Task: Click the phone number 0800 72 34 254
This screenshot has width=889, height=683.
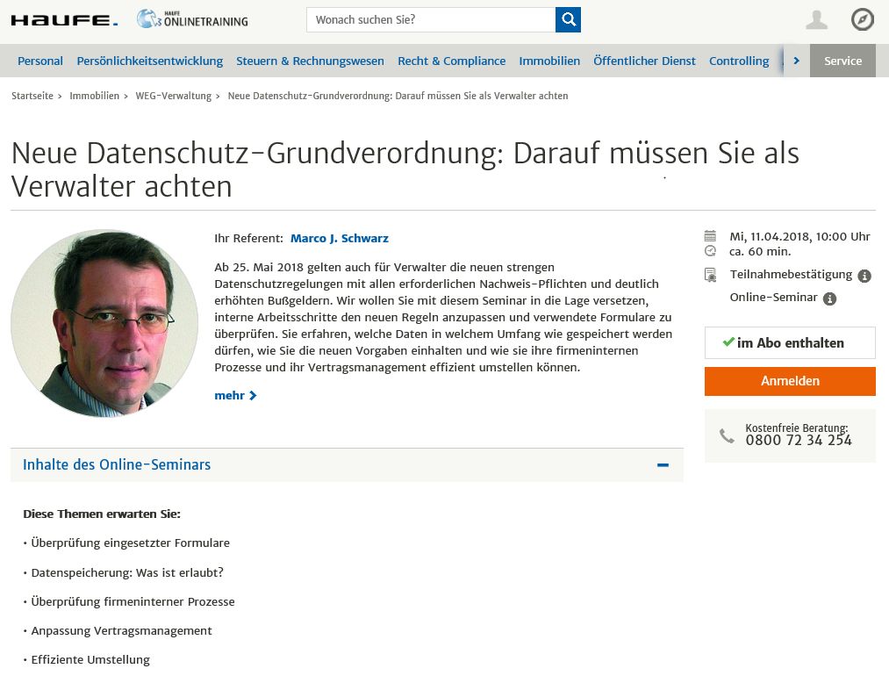Action: 799,441
